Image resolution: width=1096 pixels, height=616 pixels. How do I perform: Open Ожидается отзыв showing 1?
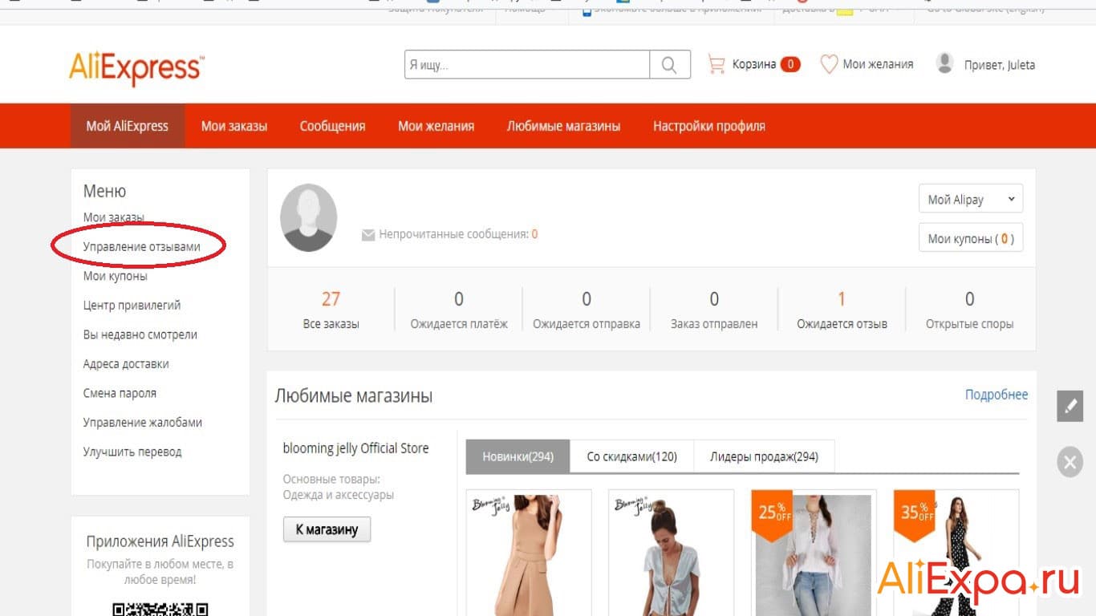[842, 310]
